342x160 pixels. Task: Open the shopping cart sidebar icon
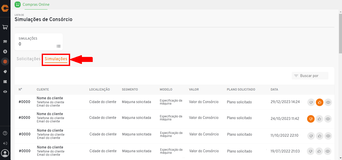click(x=5, y=27)
